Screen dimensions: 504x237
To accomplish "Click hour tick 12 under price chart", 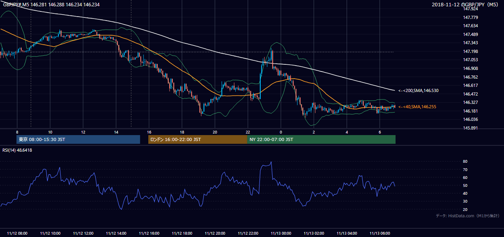I will click(x=83, y=132).
